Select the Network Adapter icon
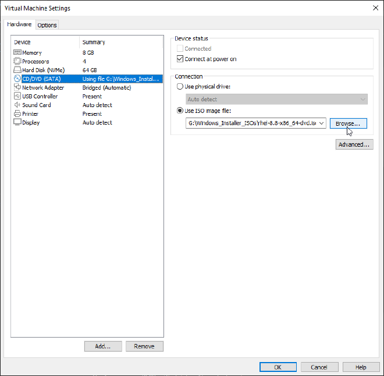384x376 pixels. 17,87
